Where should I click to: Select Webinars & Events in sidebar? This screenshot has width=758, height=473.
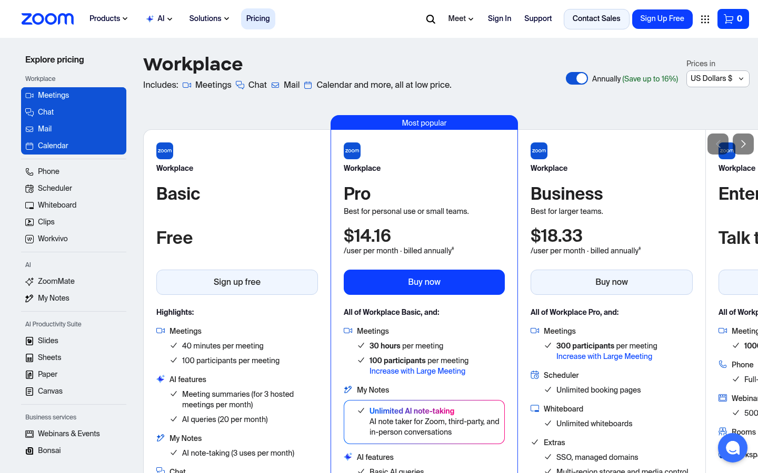[74, 434]
